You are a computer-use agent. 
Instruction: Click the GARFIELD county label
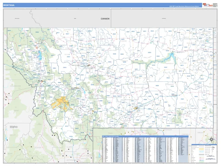(x=170, y=64)
